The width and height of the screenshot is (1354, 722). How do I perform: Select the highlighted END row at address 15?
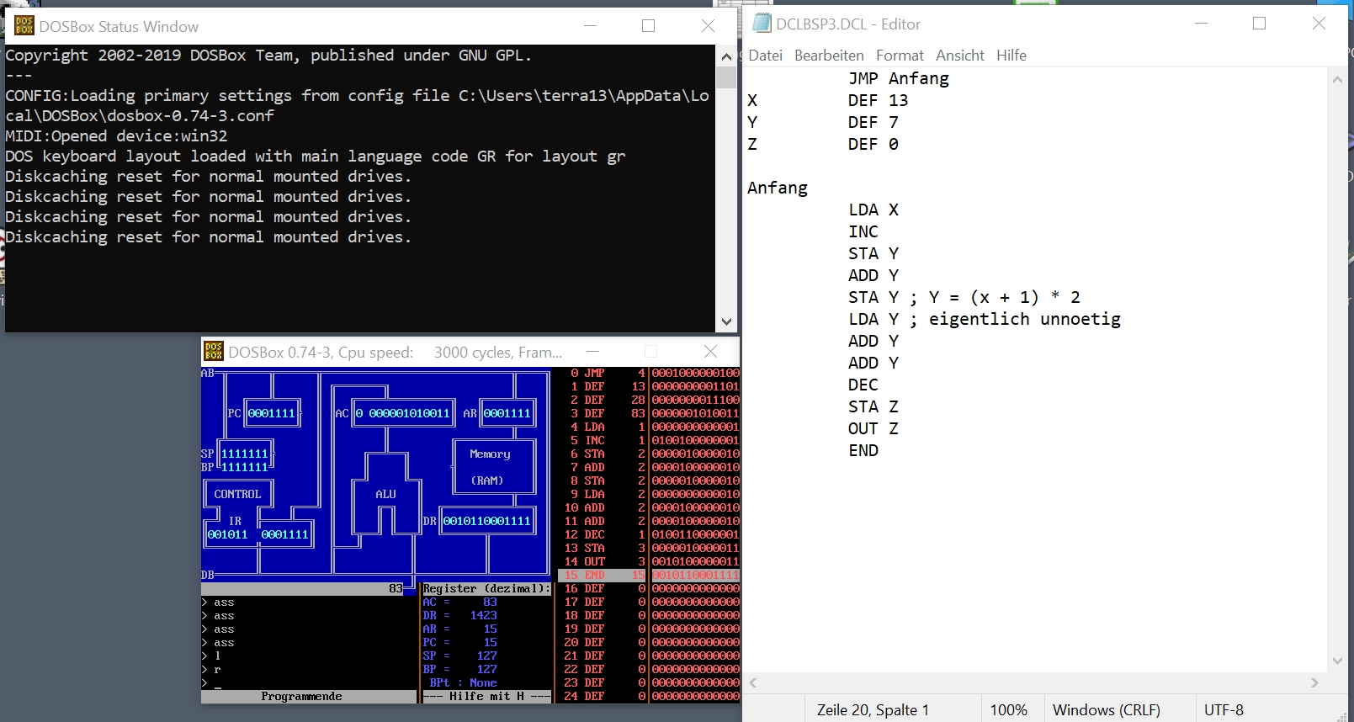tap(648, 575)
